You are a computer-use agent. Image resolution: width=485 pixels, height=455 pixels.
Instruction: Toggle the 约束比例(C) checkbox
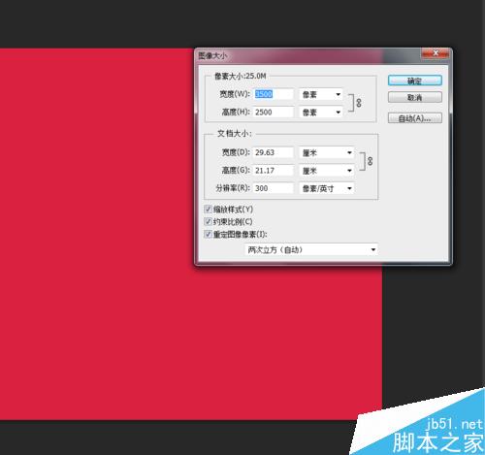(208, 221)
